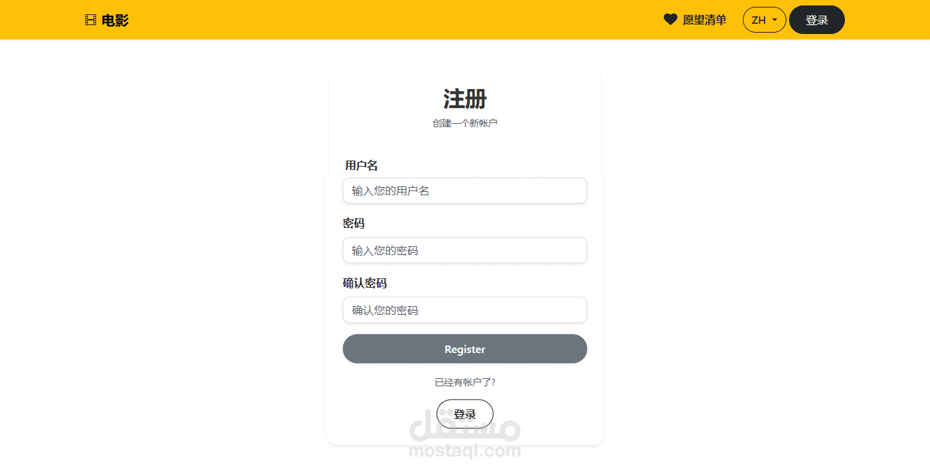The width and height of the screenshot is (930, 470).
Task: Click the heart wishlist icon
Action: point(671,20)
